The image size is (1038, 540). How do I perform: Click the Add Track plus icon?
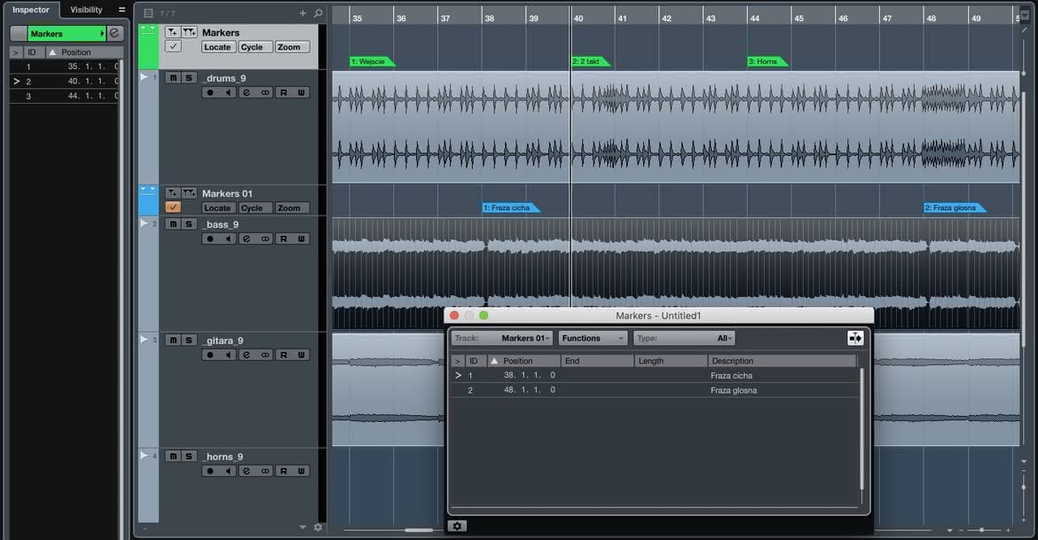pos(303,13)
